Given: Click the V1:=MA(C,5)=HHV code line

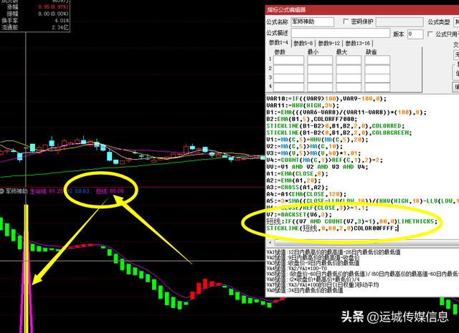Looking at the screenshot, I should (317, 140).
